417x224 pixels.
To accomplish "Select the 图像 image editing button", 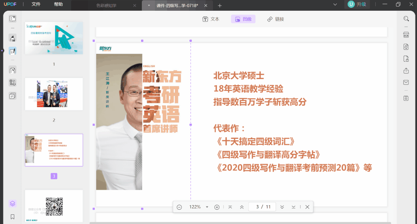I will (x=243, y=19).
